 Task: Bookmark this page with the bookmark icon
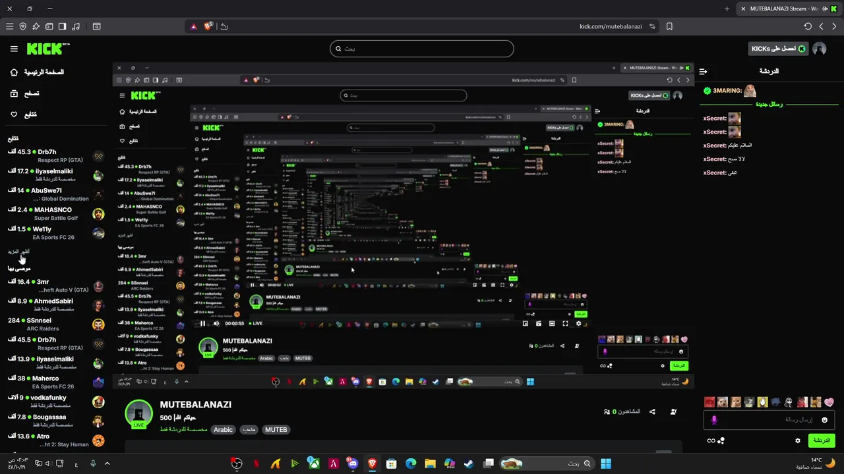tap(669, 26)
